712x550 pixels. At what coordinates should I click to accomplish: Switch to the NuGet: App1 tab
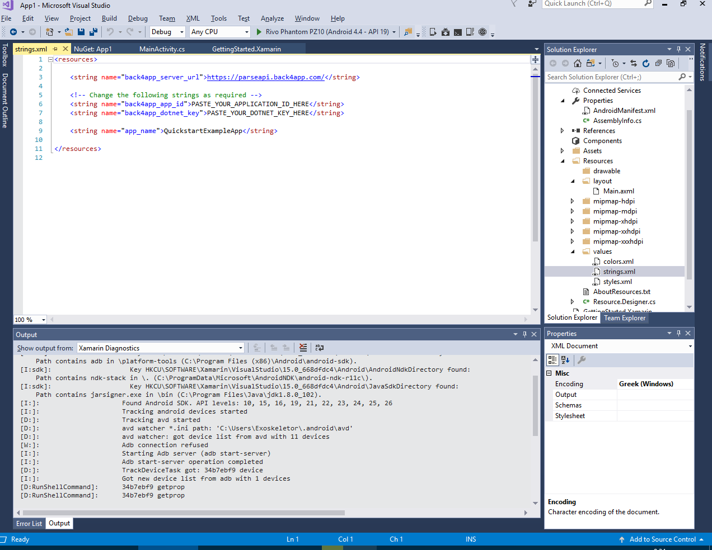click(x=93, y=49)
